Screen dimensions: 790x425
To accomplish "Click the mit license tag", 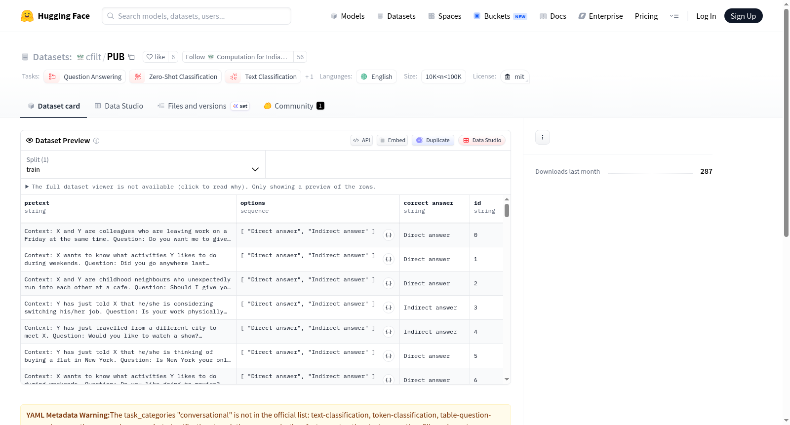I will click(515, 77).
